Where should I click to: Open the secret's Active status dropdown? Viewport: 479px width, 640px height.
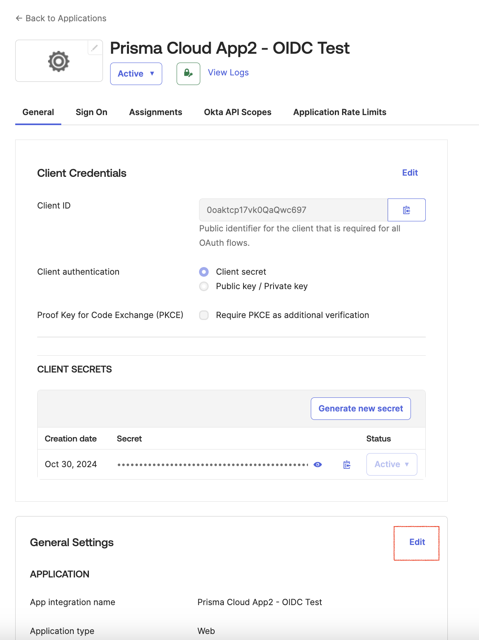pos(391,464)
